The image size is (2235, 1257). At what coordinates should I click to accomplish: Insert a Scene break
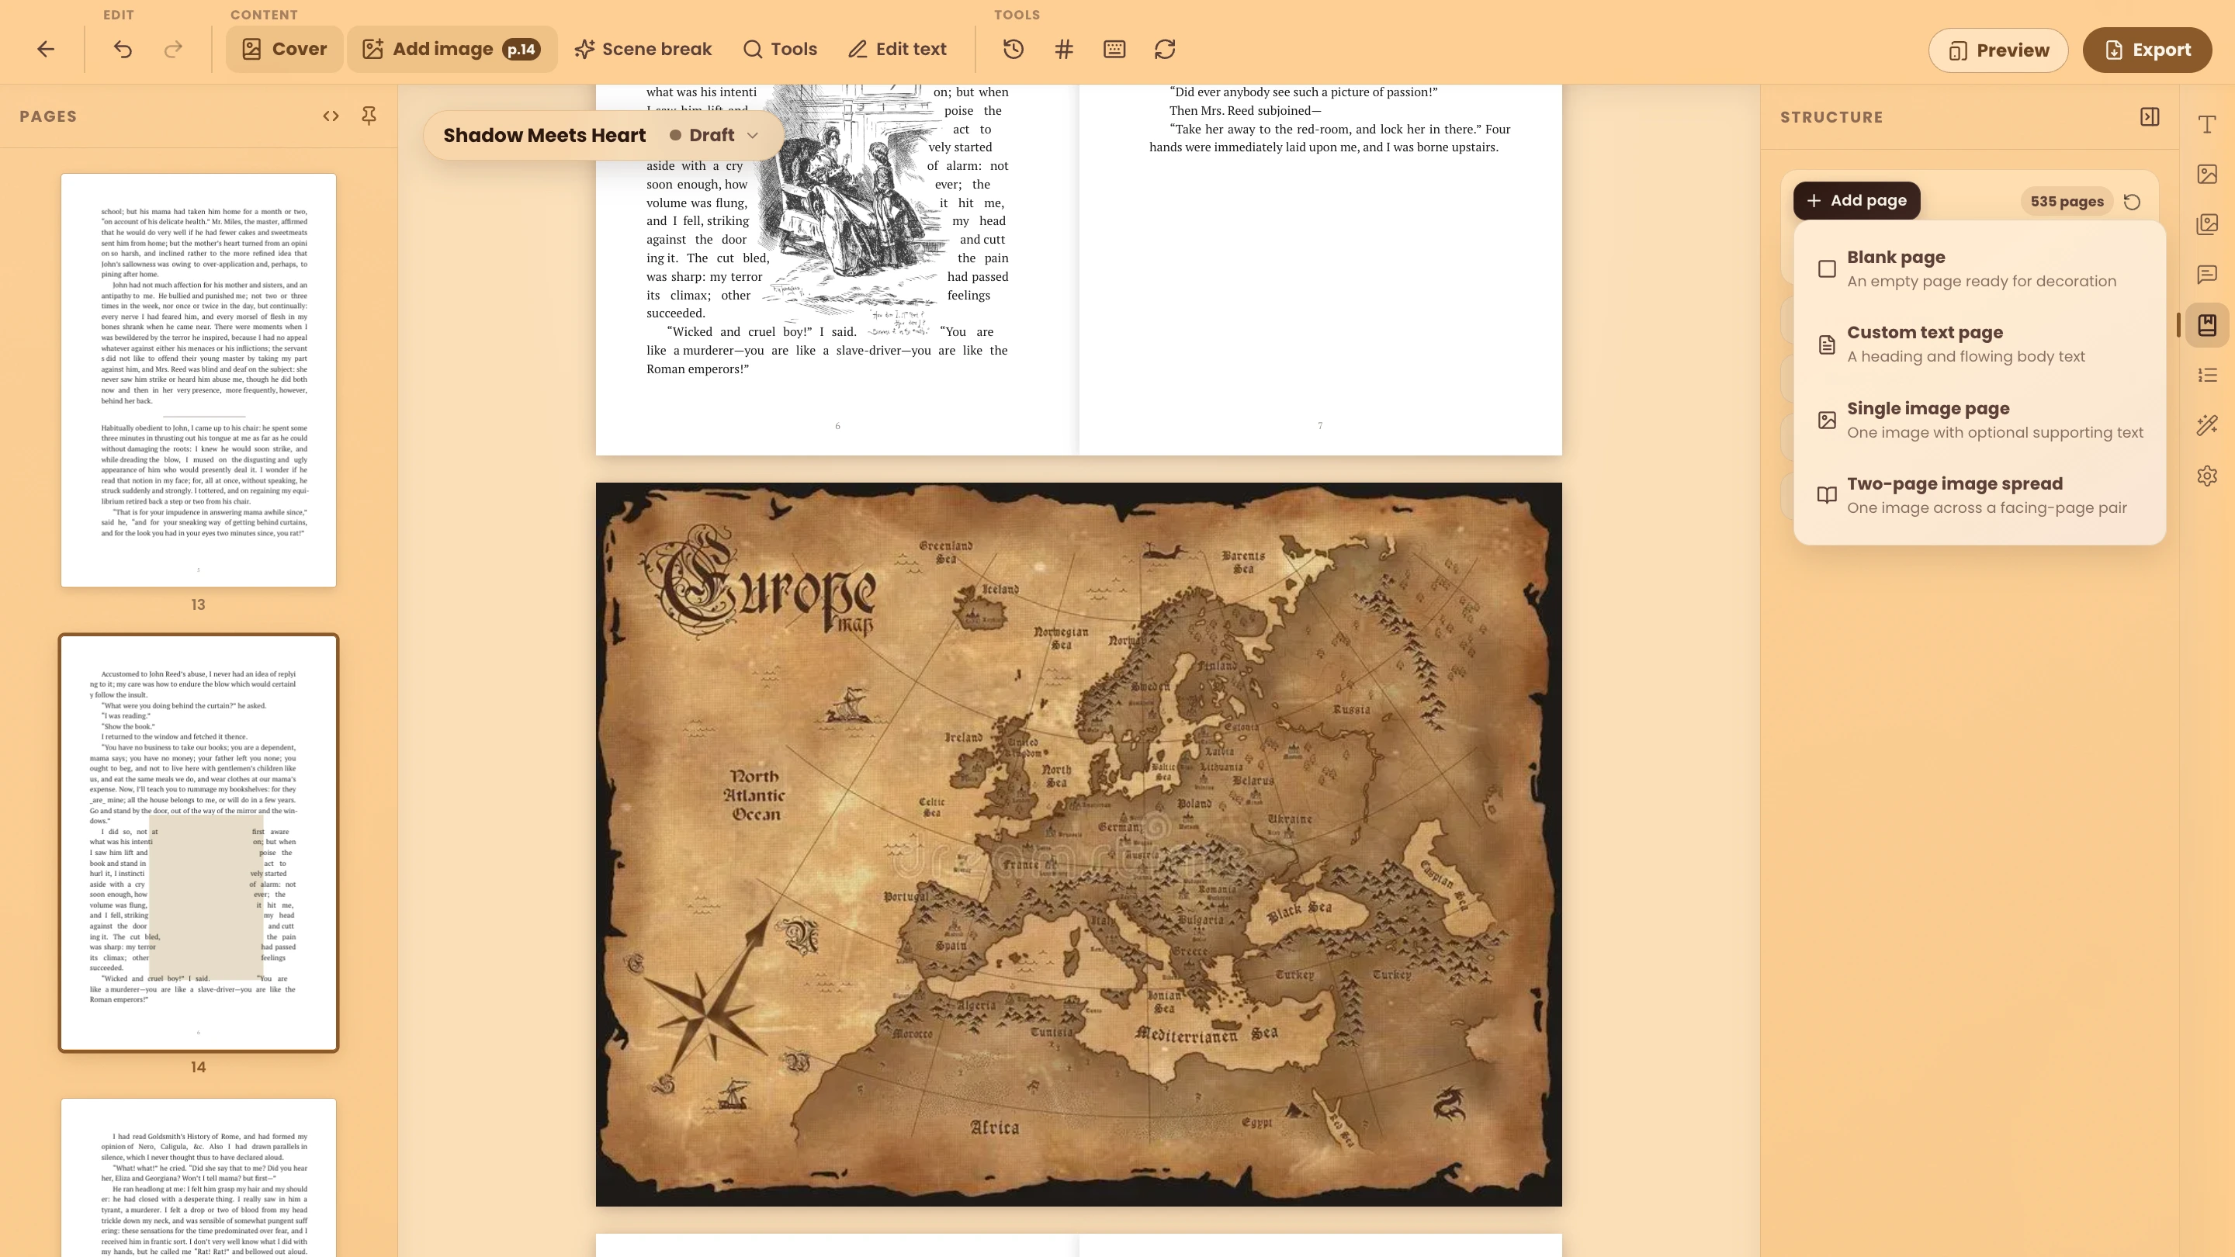pyautogui.click(x=643, y=50)
